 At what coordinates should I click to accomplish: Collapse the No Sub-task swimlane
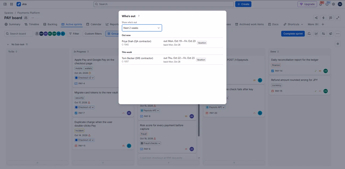click(x=8, y=44)
